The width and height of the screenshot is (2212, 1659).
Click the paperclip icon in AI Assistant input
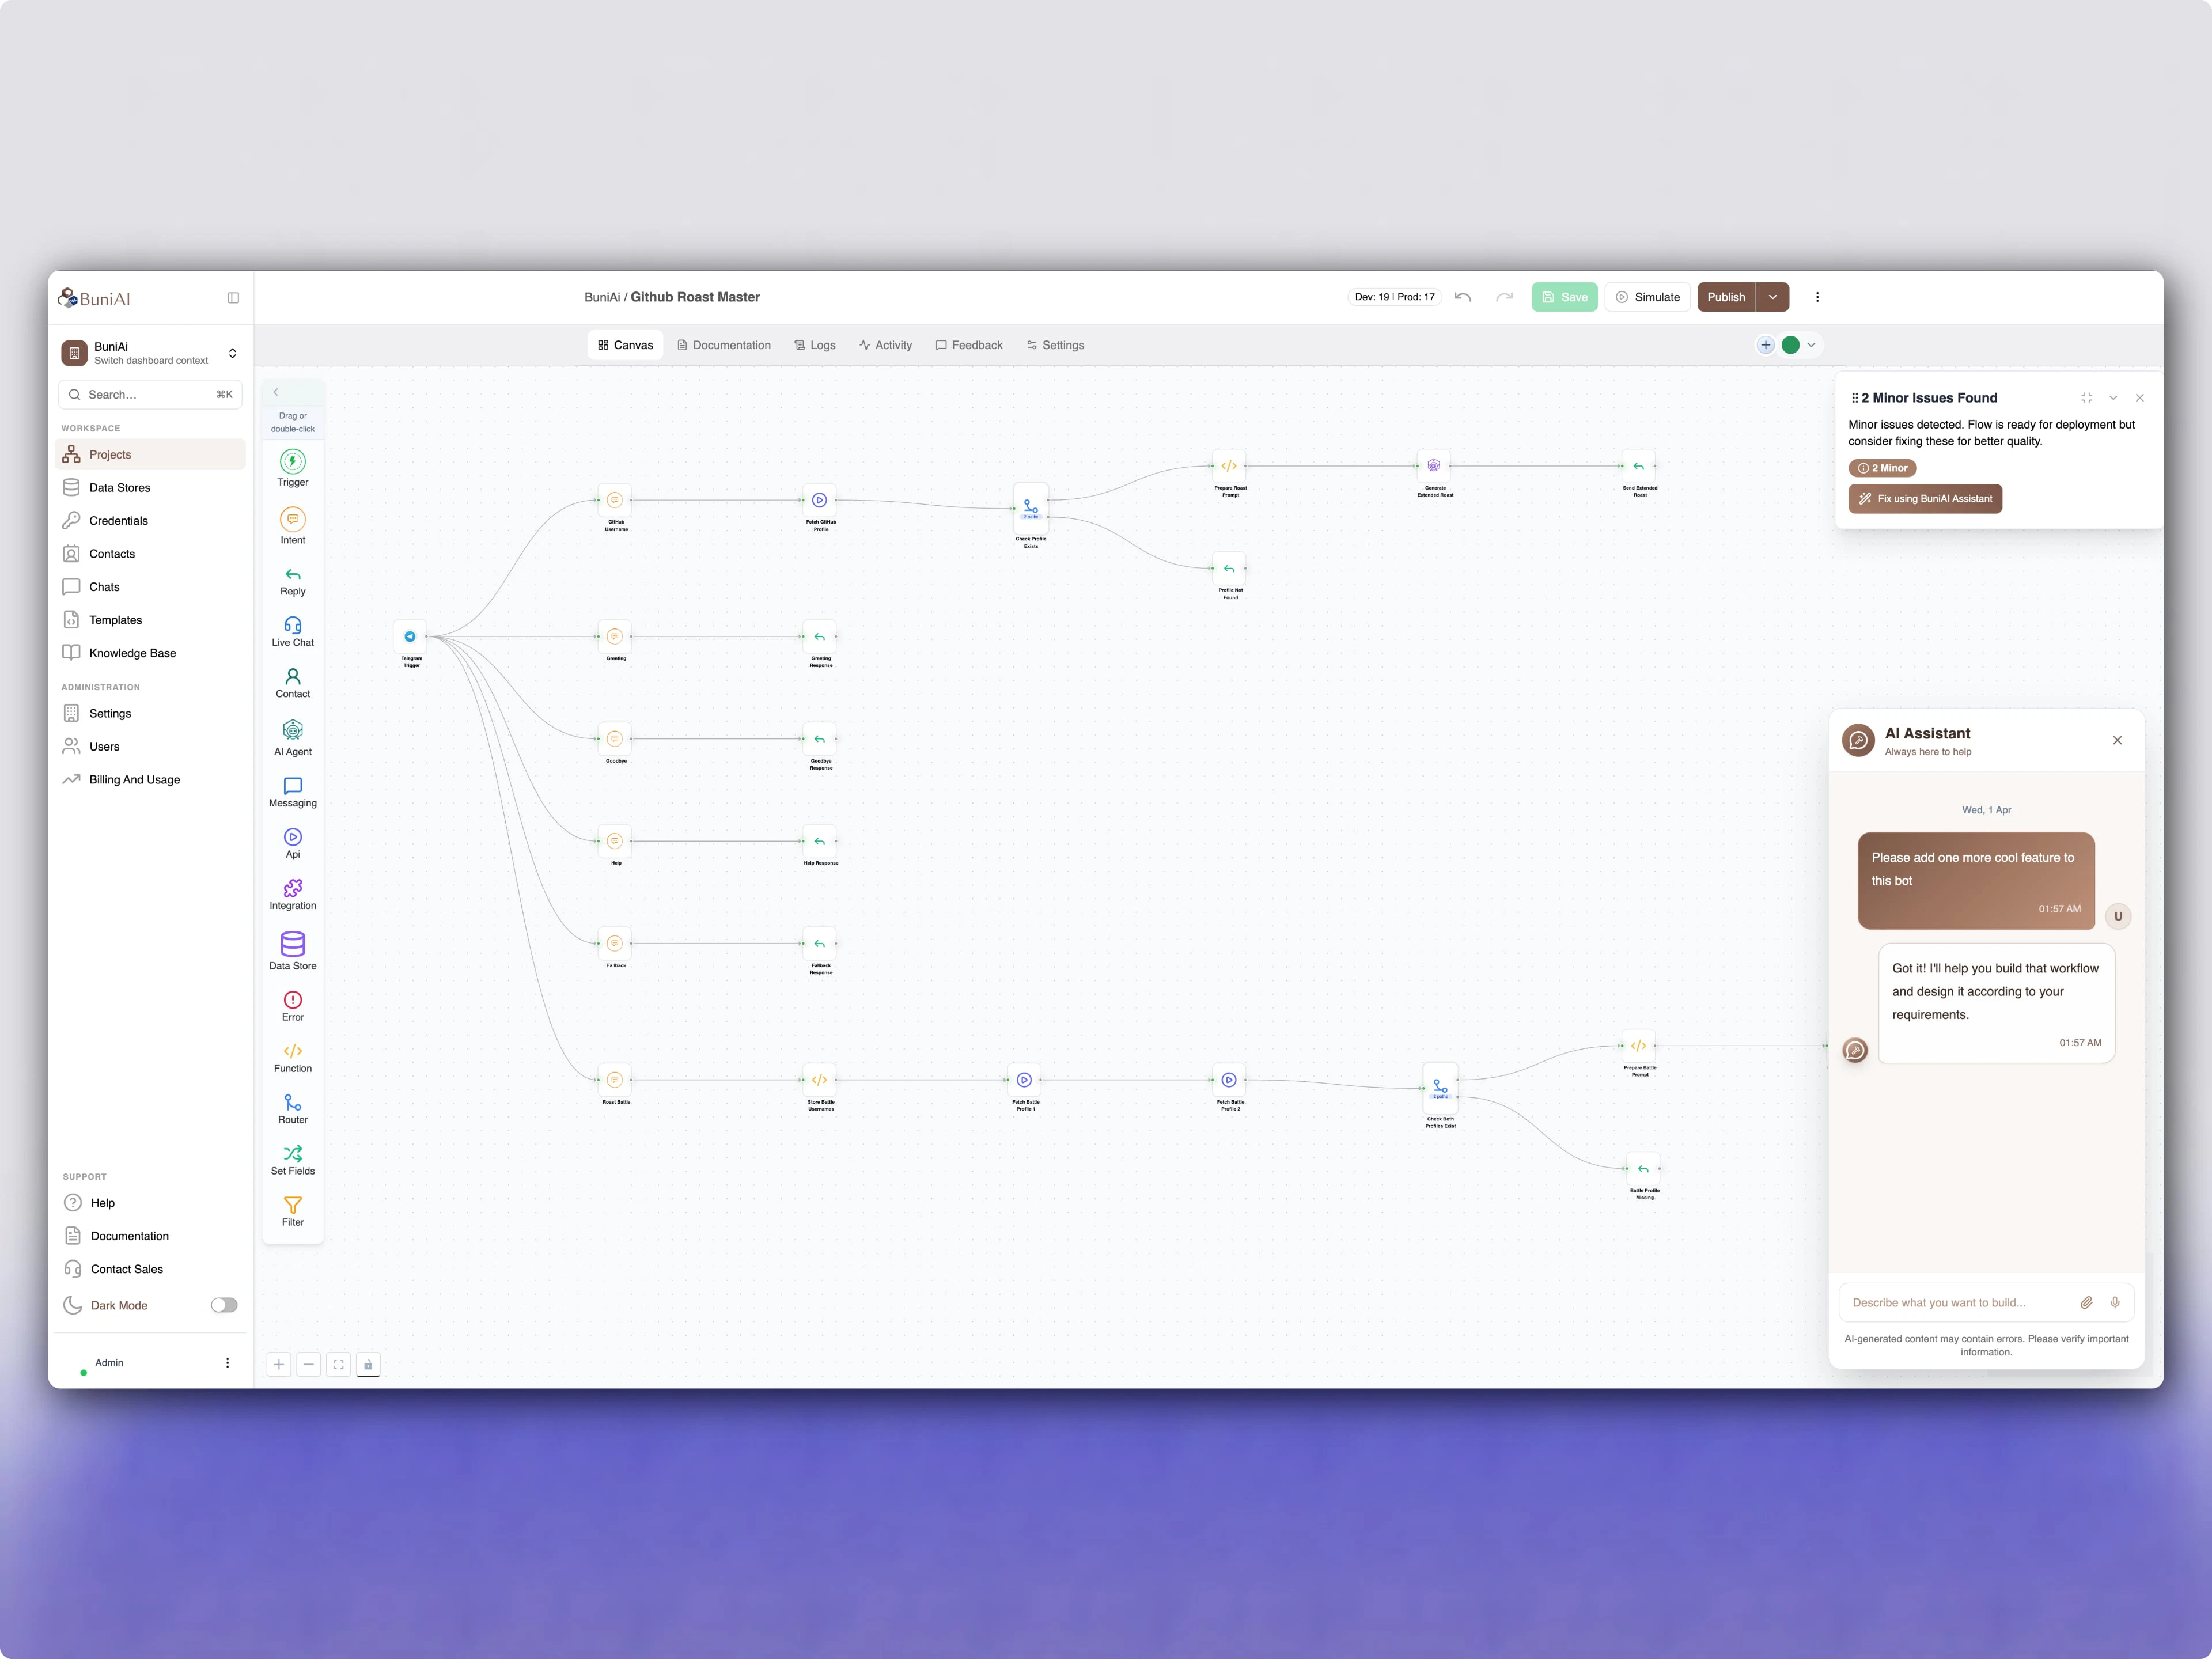2087,1302
